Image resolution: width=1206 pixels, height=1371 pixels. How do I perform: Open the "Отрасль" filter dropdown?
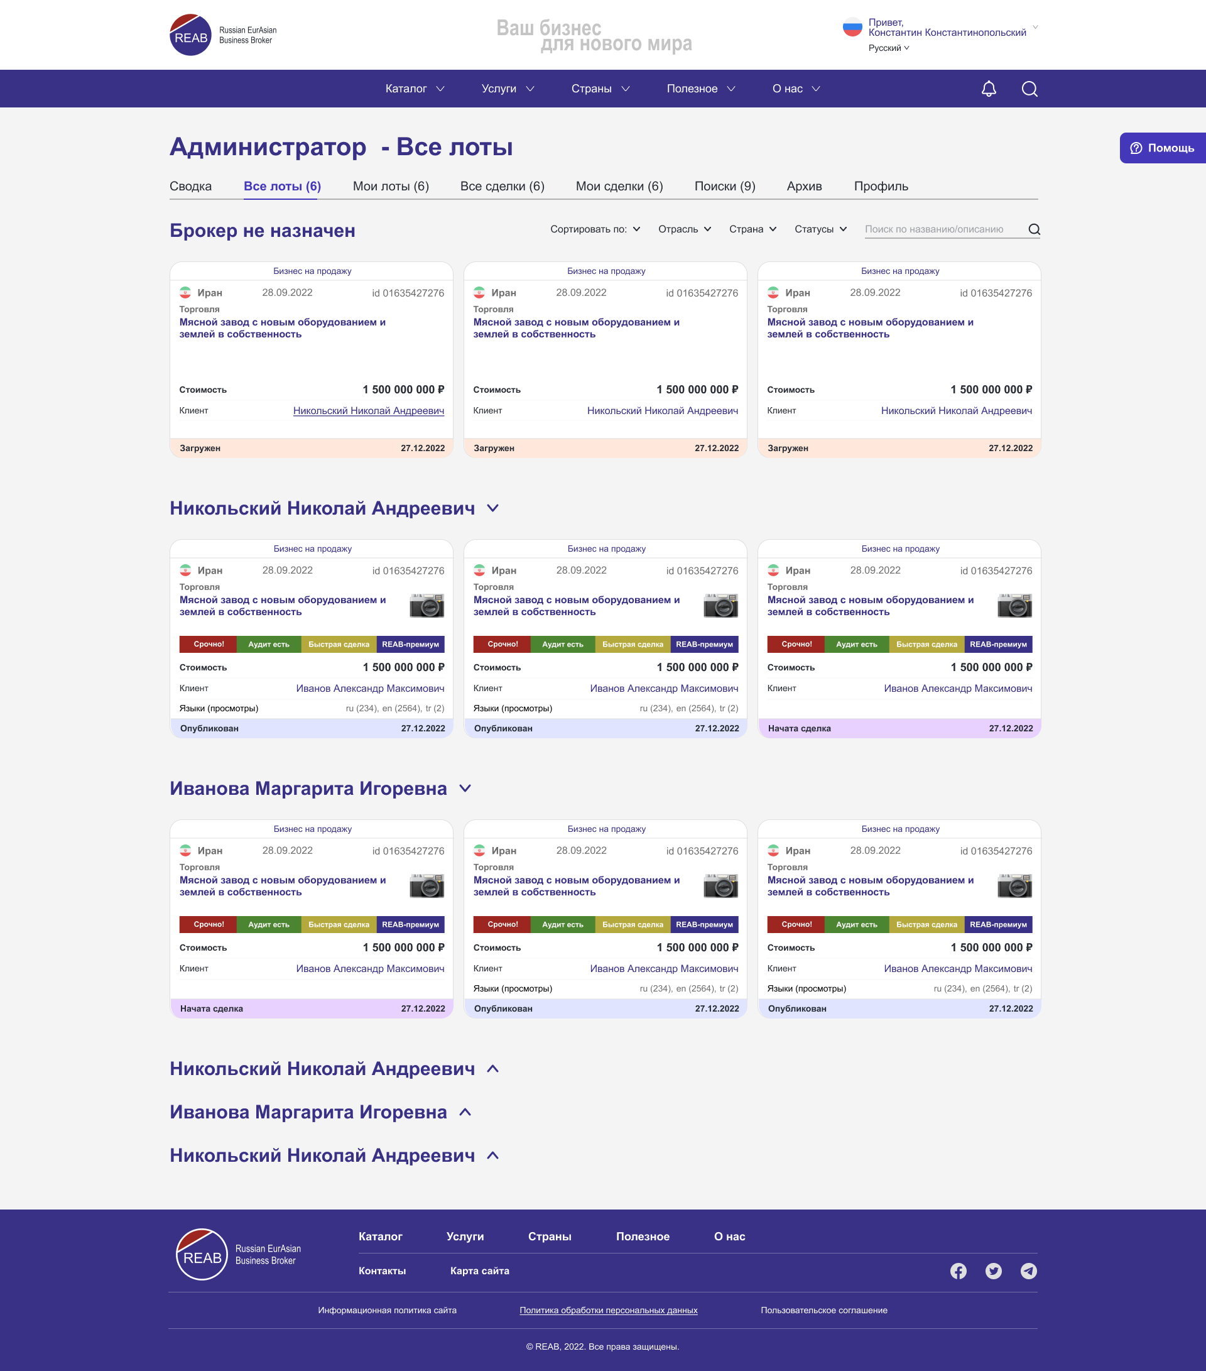(x=684, y=229)
